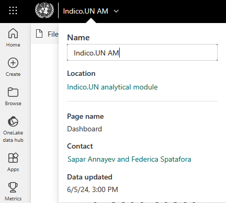Select the Dashboard page name text

point(84,129)
